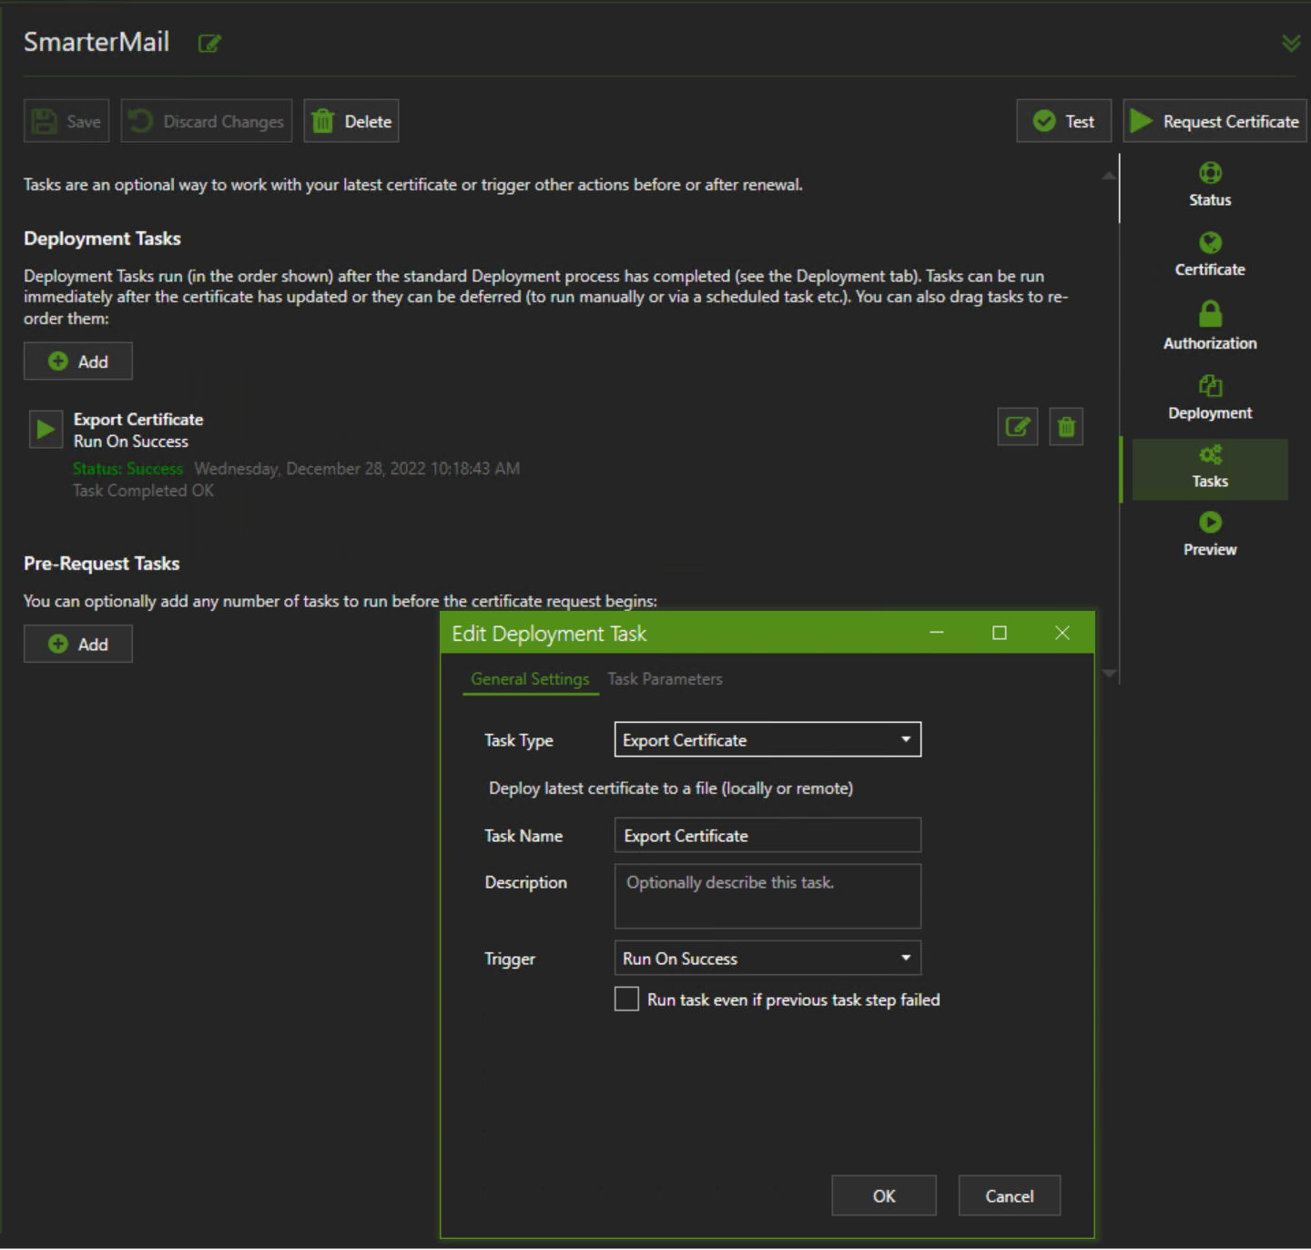
Task: Click the Task Name input field
Action: click(x=767, y=835)
